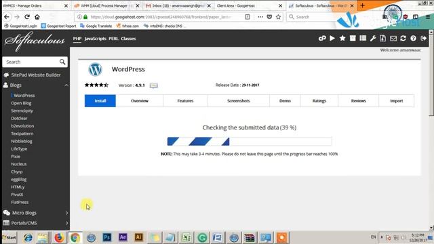Open backups and restore archive icon
Viewport: 434px width, 244px height.
(x=382, y=38)
